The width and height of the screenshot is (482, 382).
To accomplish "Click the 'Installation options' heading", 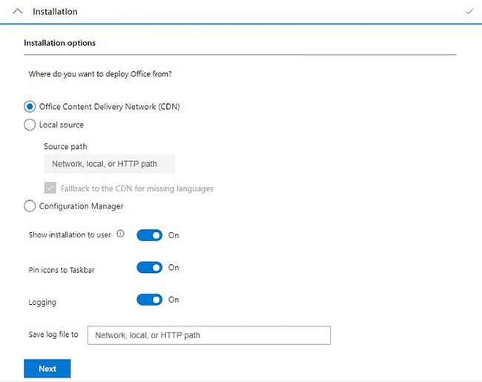I will click(x=59, y=43).
